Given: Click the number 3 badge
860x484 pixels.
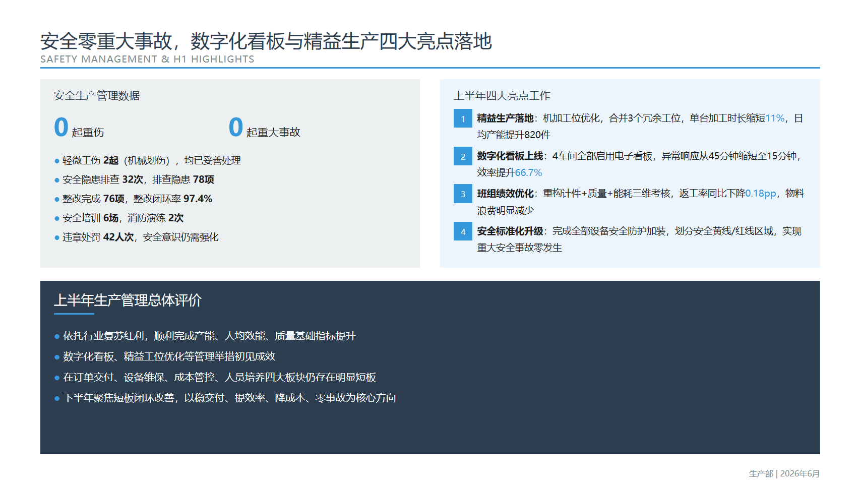Looking at the screenshot, I should tap(463, 194).
